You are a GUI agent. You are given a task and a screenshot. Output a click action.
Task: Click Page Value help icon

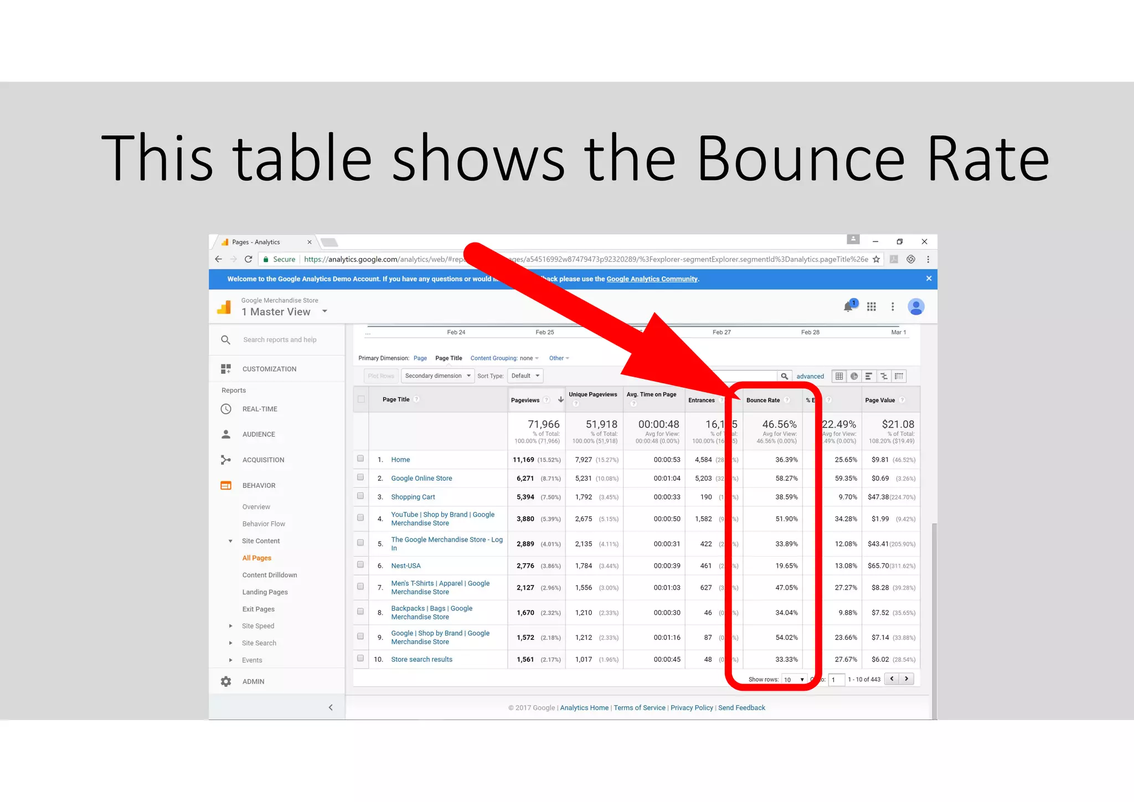point(901,400)
